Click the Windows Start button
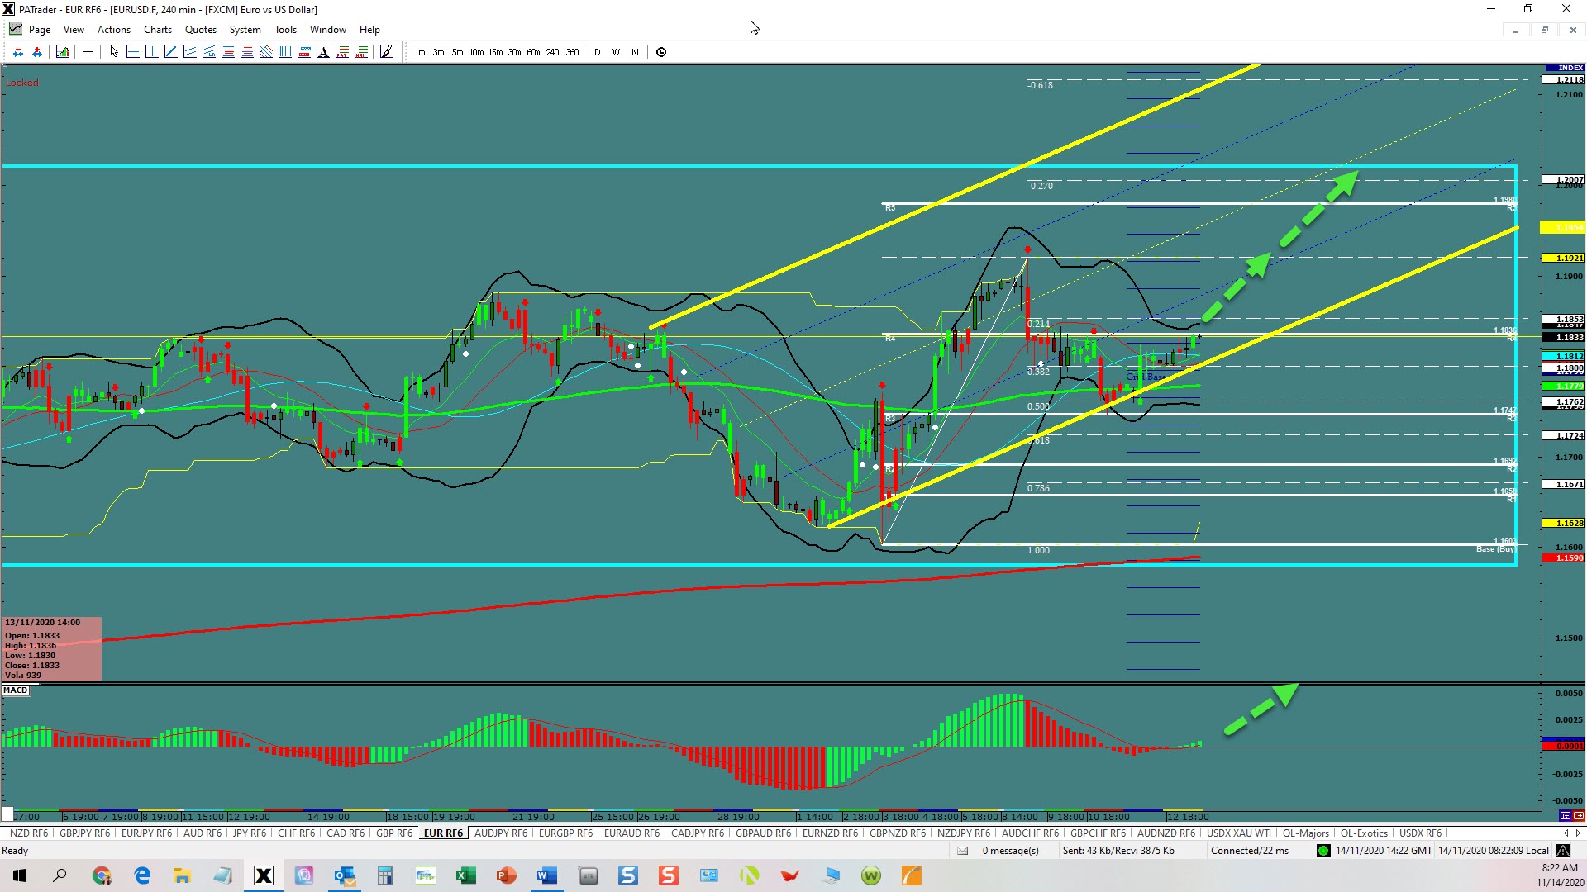Screen dimensions: 1587x892 click(x=20, y=875)
